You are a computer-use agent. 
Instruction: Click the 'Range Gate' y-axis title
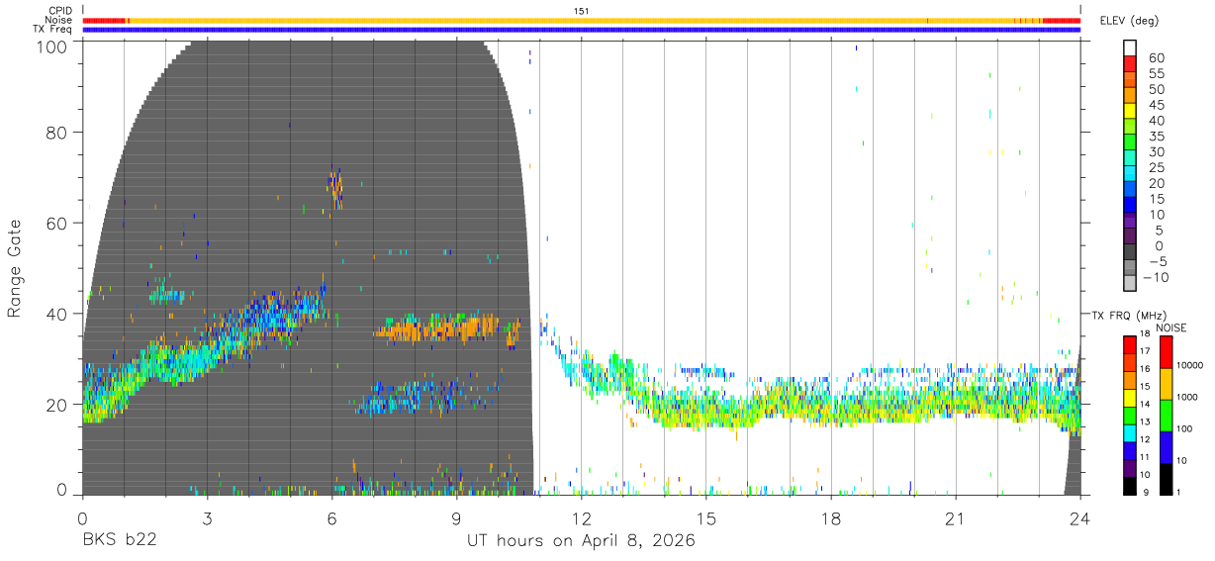15,267
